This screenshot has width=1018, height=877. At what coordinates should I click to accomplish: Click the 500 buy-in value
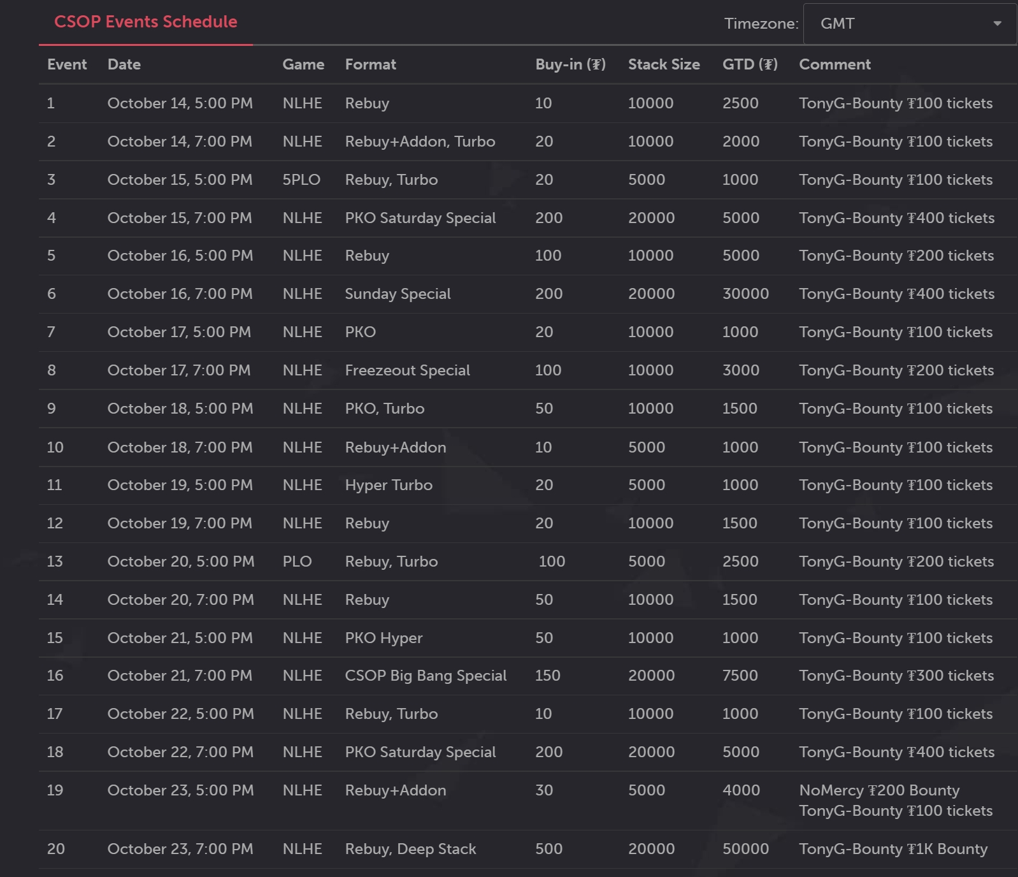click(x=548, y=849)
